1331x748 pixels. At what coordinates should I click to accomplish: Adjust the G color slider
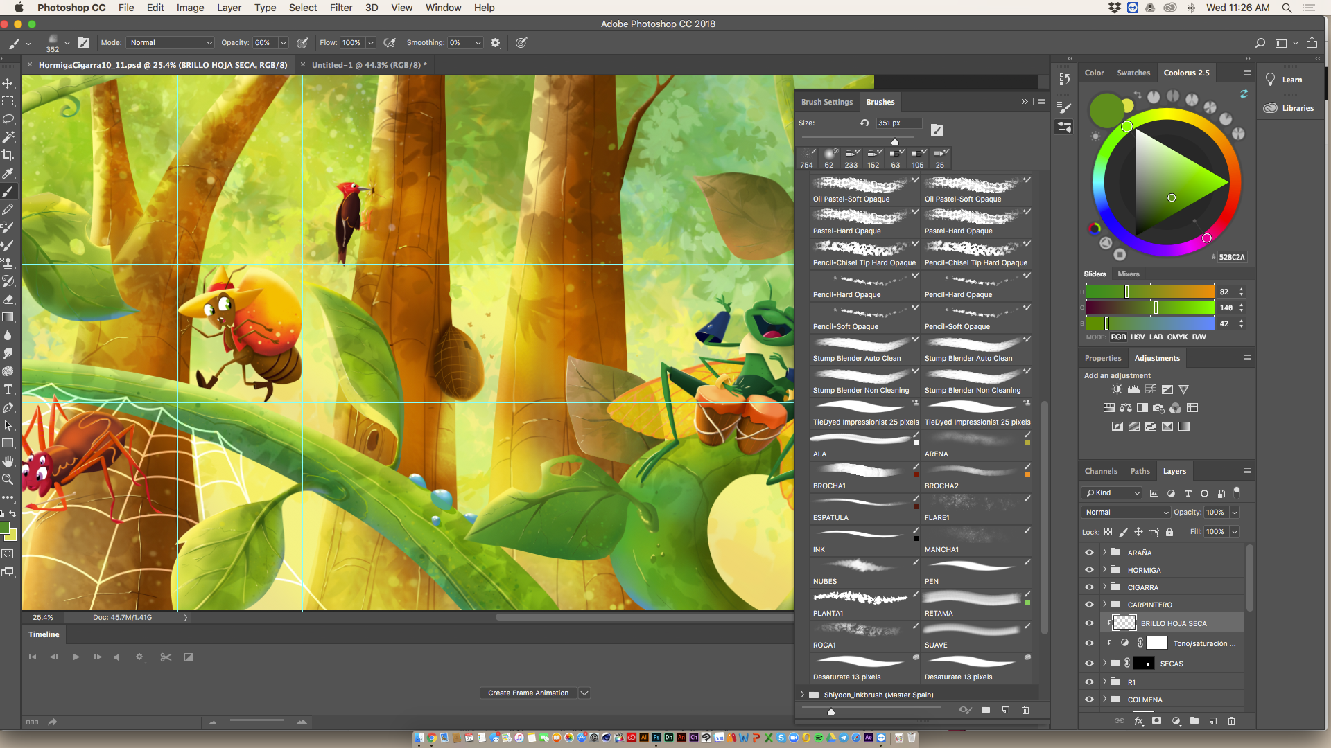click(x=1149, y=308)
